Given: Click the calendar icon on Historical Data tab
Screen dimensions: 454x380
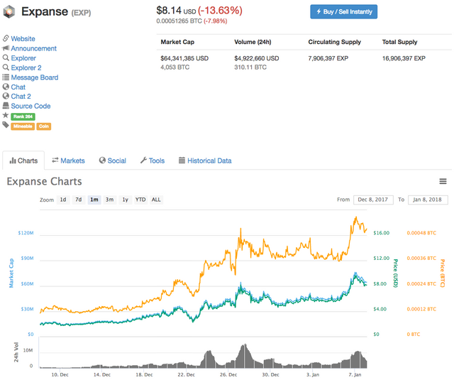Looking at the screenshot, I should (182, 161).
